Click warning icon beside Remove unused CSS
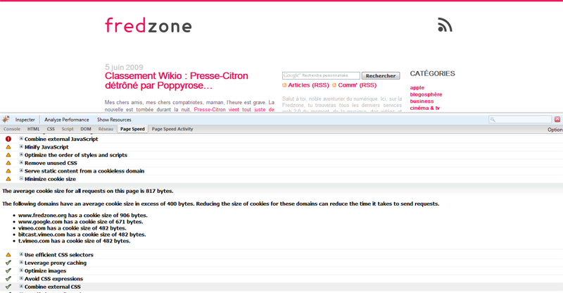The width and height of the screenshot is (563, 293). click(8, 163)
